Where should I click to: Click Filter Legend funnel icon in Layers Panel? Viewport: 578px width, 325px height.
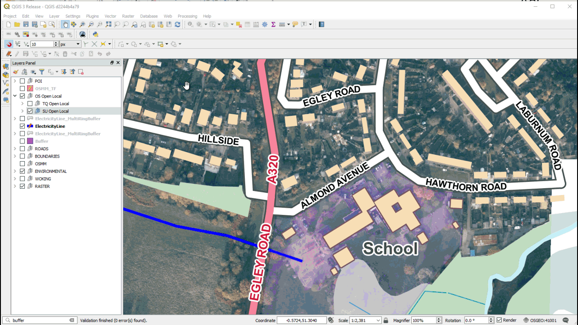coord(42,72)
